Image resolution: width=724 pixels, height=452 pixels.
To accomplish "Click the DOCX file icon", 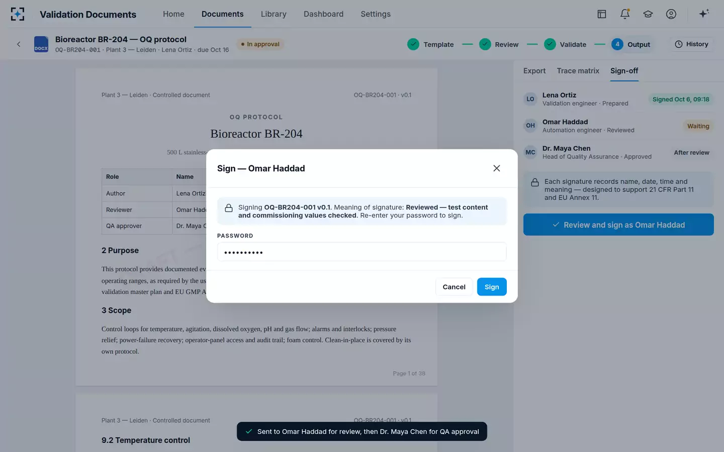I will pyautogui.click(x=41, y=44).
